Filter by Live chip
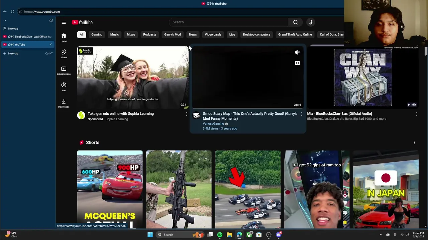Viewport: 428px width, 240px height. (232, 34)
